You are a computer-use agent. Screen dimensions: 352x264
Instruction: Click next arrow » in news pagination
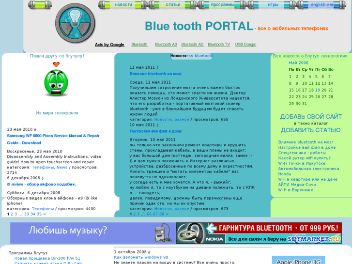click(167, 214)
